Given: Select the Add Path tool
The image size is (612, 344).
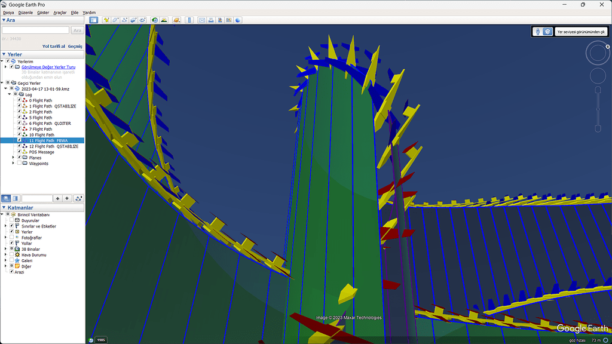Looking at the screenshot, I should point(124,20).
